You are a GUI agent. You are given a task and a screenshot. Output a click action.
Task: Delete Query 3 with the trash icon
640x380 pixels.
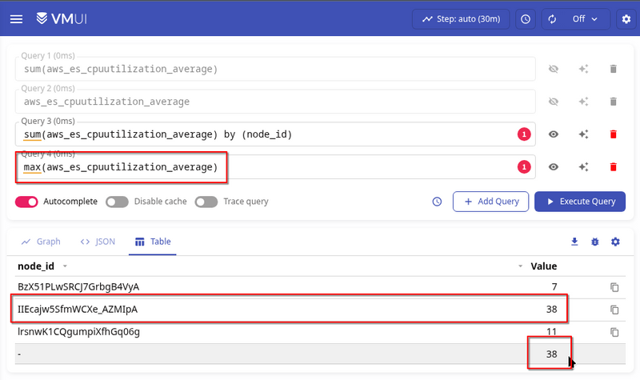614,134
